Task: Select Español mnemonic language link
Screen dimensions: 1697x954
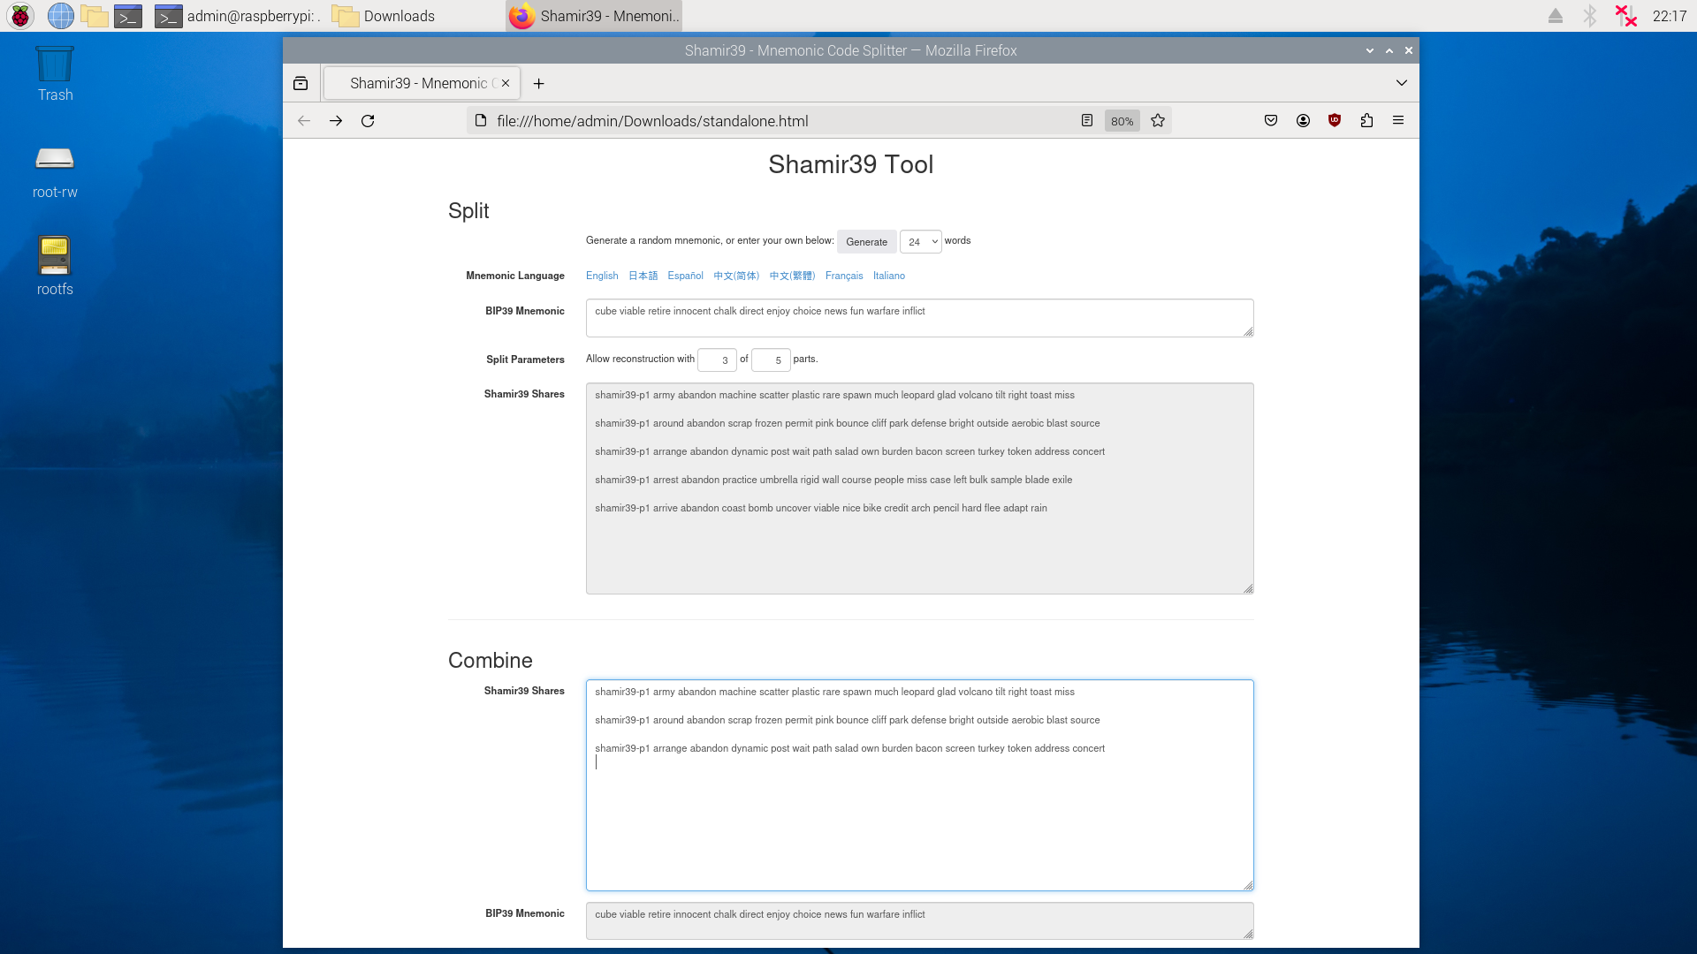Action: (x=685, y=276)
